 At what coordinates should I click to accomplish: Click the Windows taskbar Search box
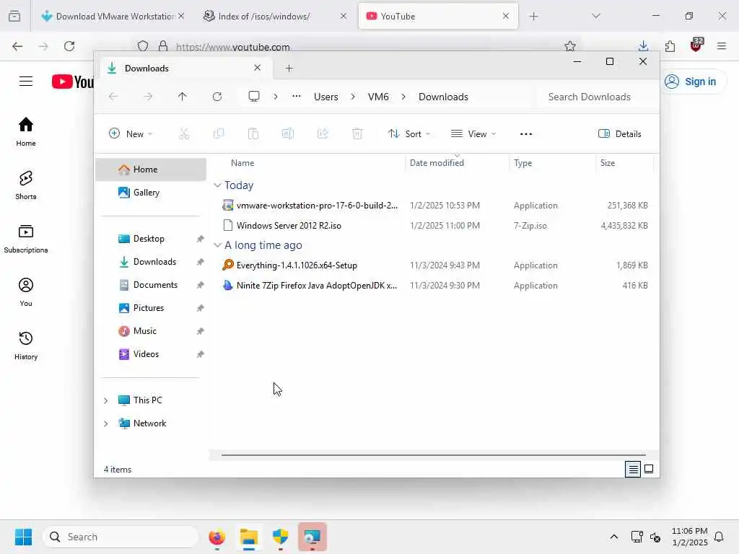[x=121, y=537]
